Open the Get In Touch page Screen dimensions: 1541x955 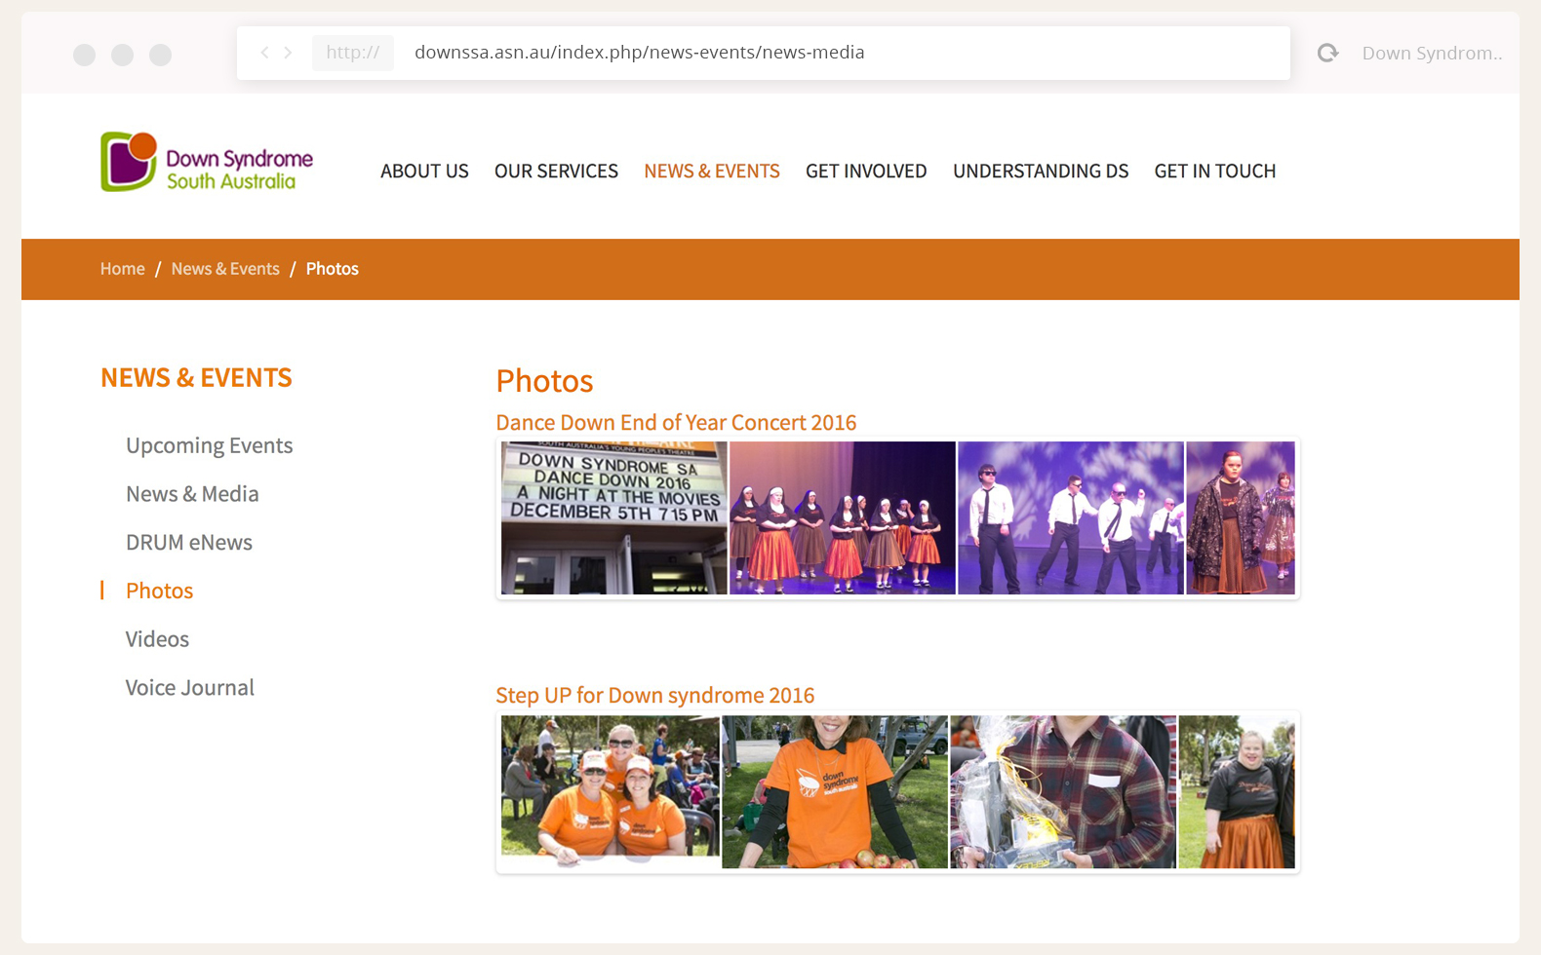coord(1214,172)
